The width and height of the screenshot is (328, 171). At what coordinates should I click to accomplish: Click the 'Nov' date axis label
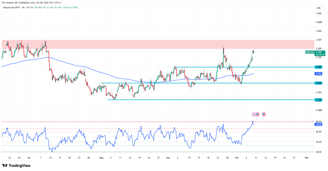[307, 158]
